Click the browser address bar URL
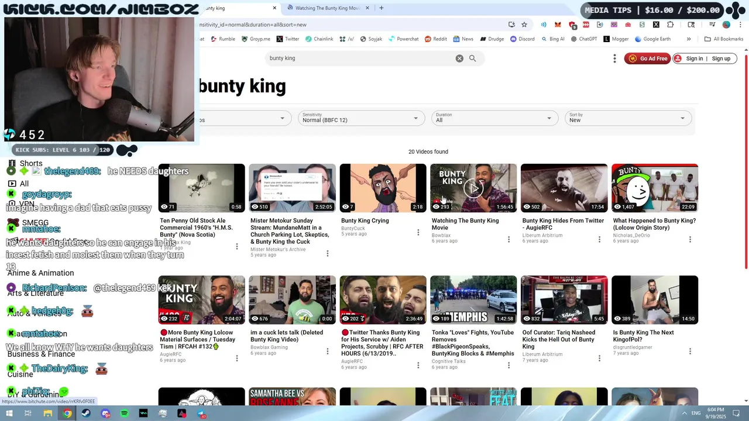Screen dimensions: 749x421 coord(351,25)
